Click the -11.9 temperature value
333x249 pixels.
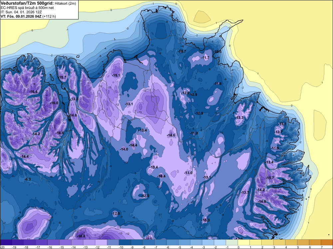pos(275,148)
